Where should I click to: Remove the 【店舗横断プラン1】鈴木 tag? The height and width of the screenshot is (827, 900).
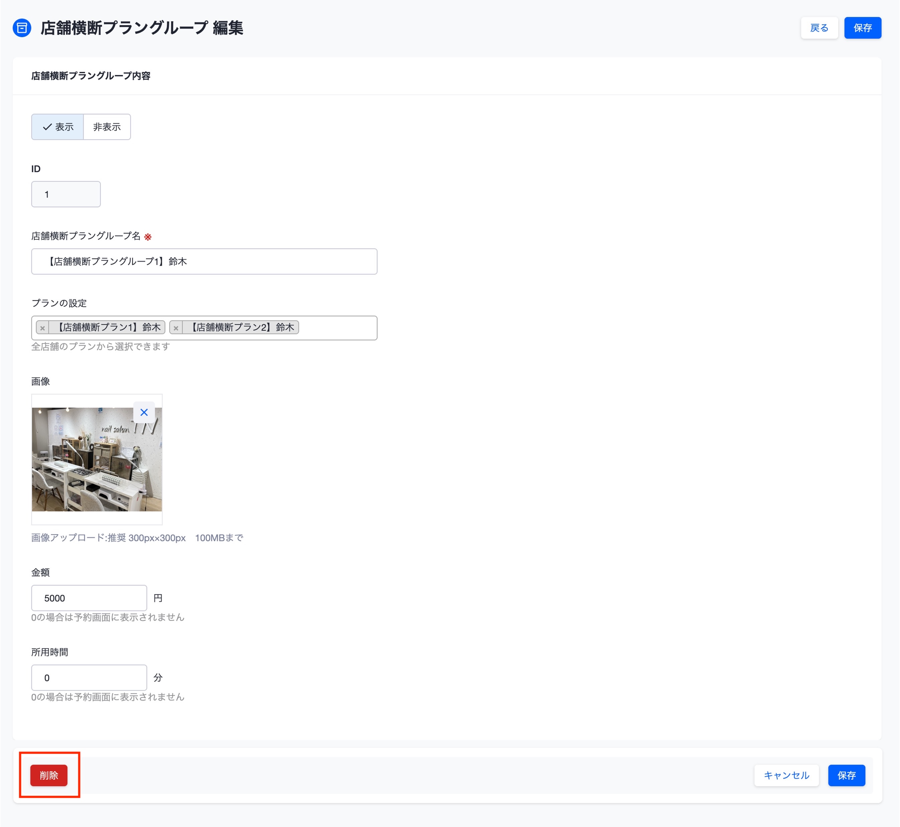tap(42, 327)
